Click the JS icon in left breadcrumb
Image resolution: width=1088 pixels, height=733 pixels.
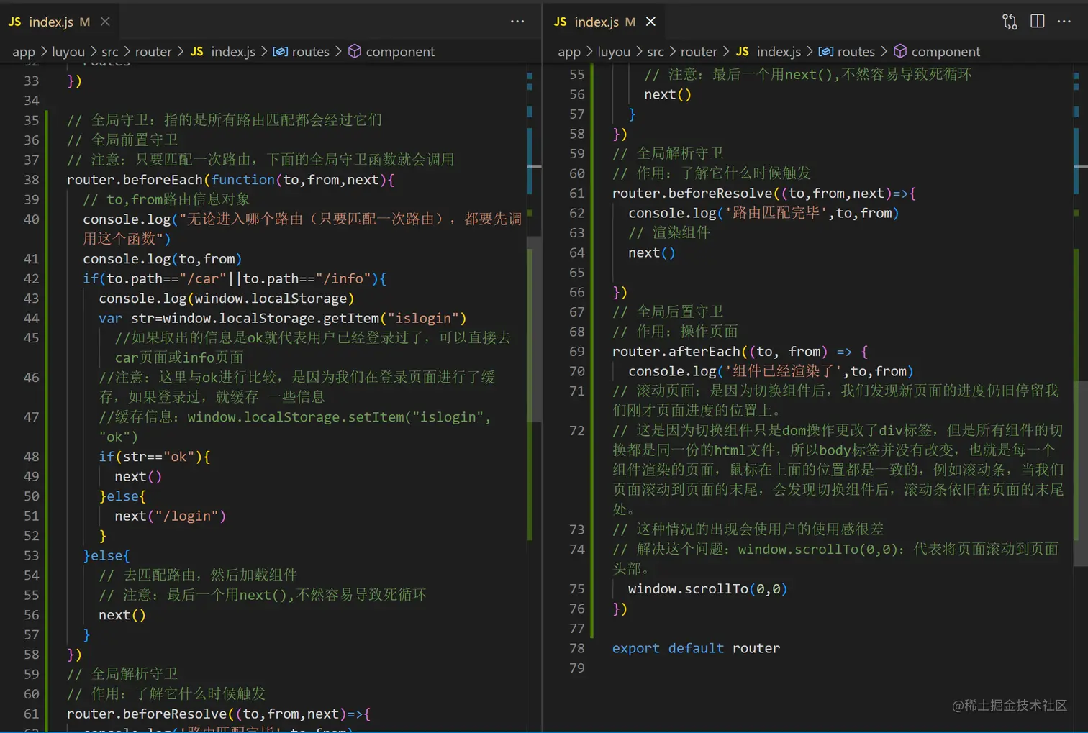(x=196, y=52)
